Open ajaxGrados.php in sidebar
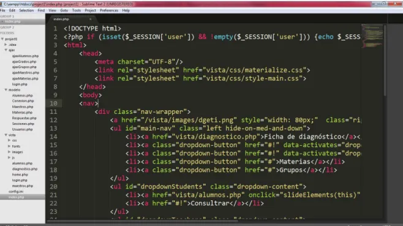 [x=24, y=62]
